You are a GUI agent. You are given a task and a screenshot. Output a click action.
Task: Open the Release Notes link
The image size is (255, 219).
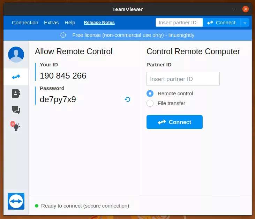tap(99, 23)
